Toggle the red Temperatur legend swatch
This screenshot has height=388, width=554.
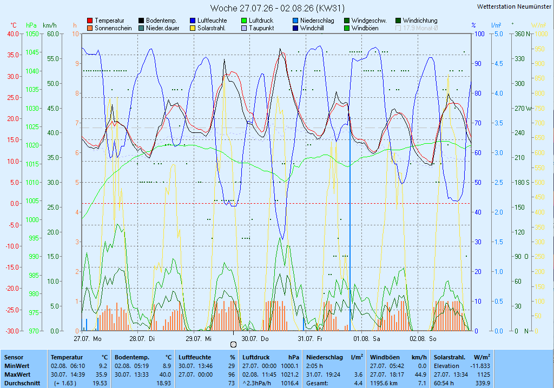click(90, 21)
